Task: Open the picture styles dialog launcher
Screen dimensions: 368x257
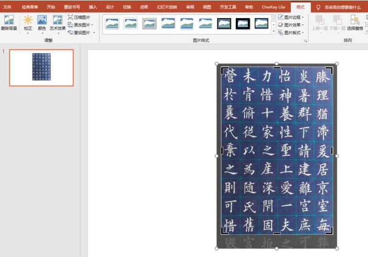Action: (x=305, y=41)
